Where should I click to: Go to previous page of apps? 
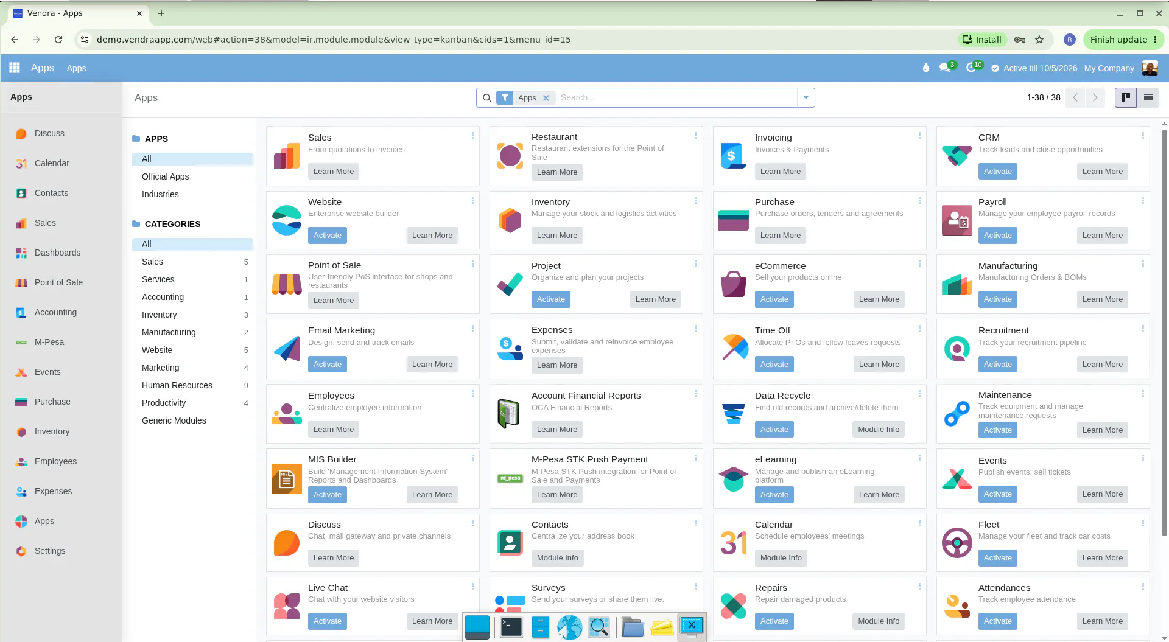pos(1075,97)
